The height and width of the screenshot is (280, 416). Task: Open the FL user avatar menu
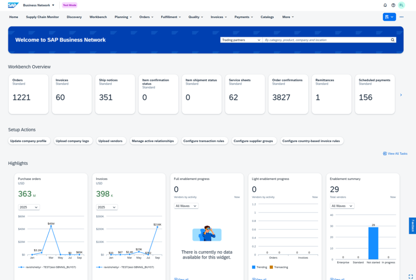[401, 5]
